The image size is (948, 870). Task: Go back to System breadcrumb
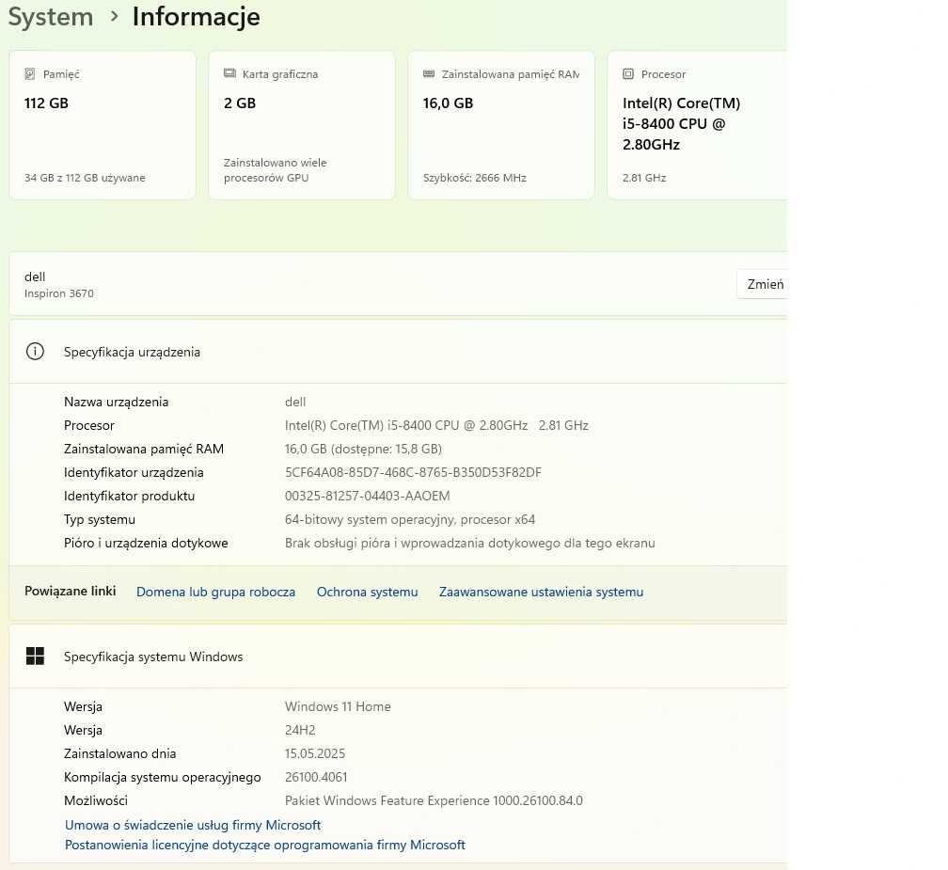click(x=51, y=16)
